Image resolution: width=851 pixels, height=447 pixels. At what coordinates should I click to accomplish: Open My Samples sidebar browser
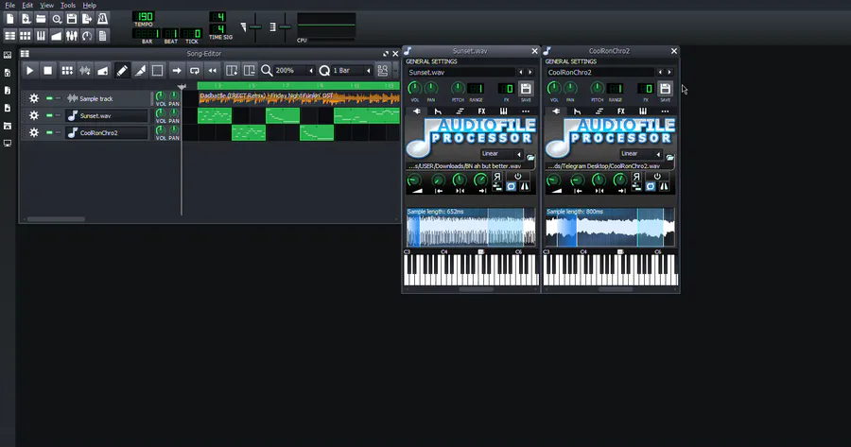point(7,91)
